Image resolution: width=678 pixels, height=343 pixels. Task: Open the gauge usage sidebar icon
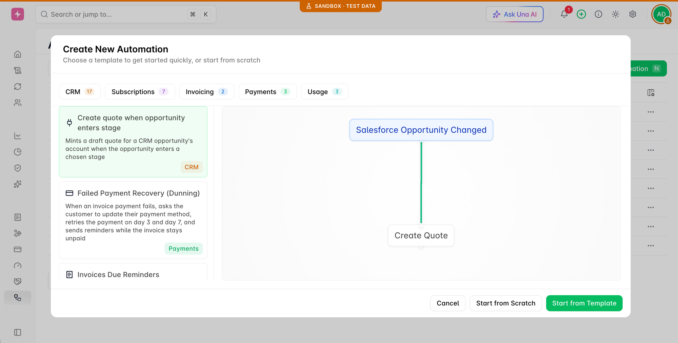coord(18,265)
